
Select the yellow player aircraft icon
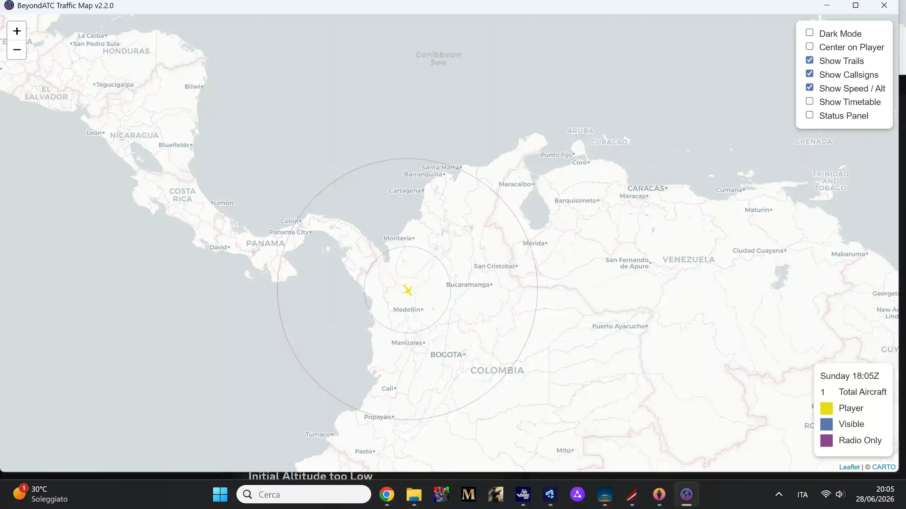pyautogui.click(x=407, y=290)
